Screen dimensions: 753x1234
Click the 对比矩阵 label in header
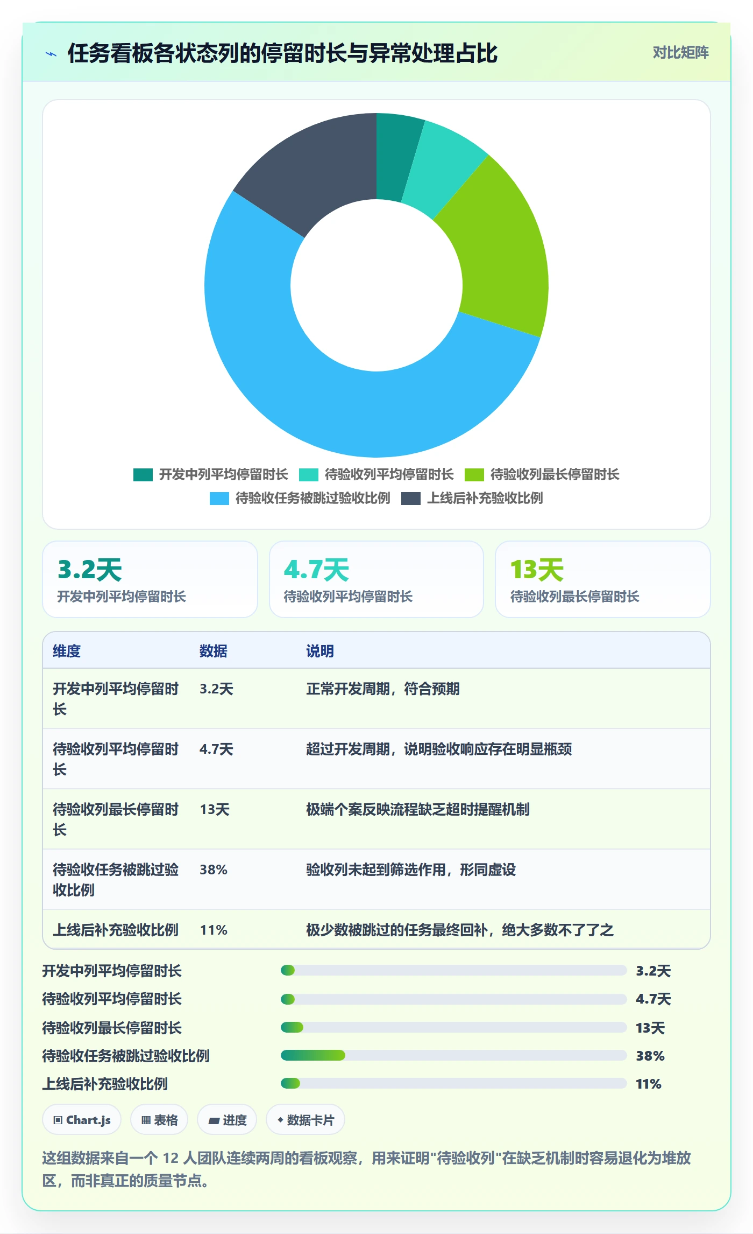(680, 53)
